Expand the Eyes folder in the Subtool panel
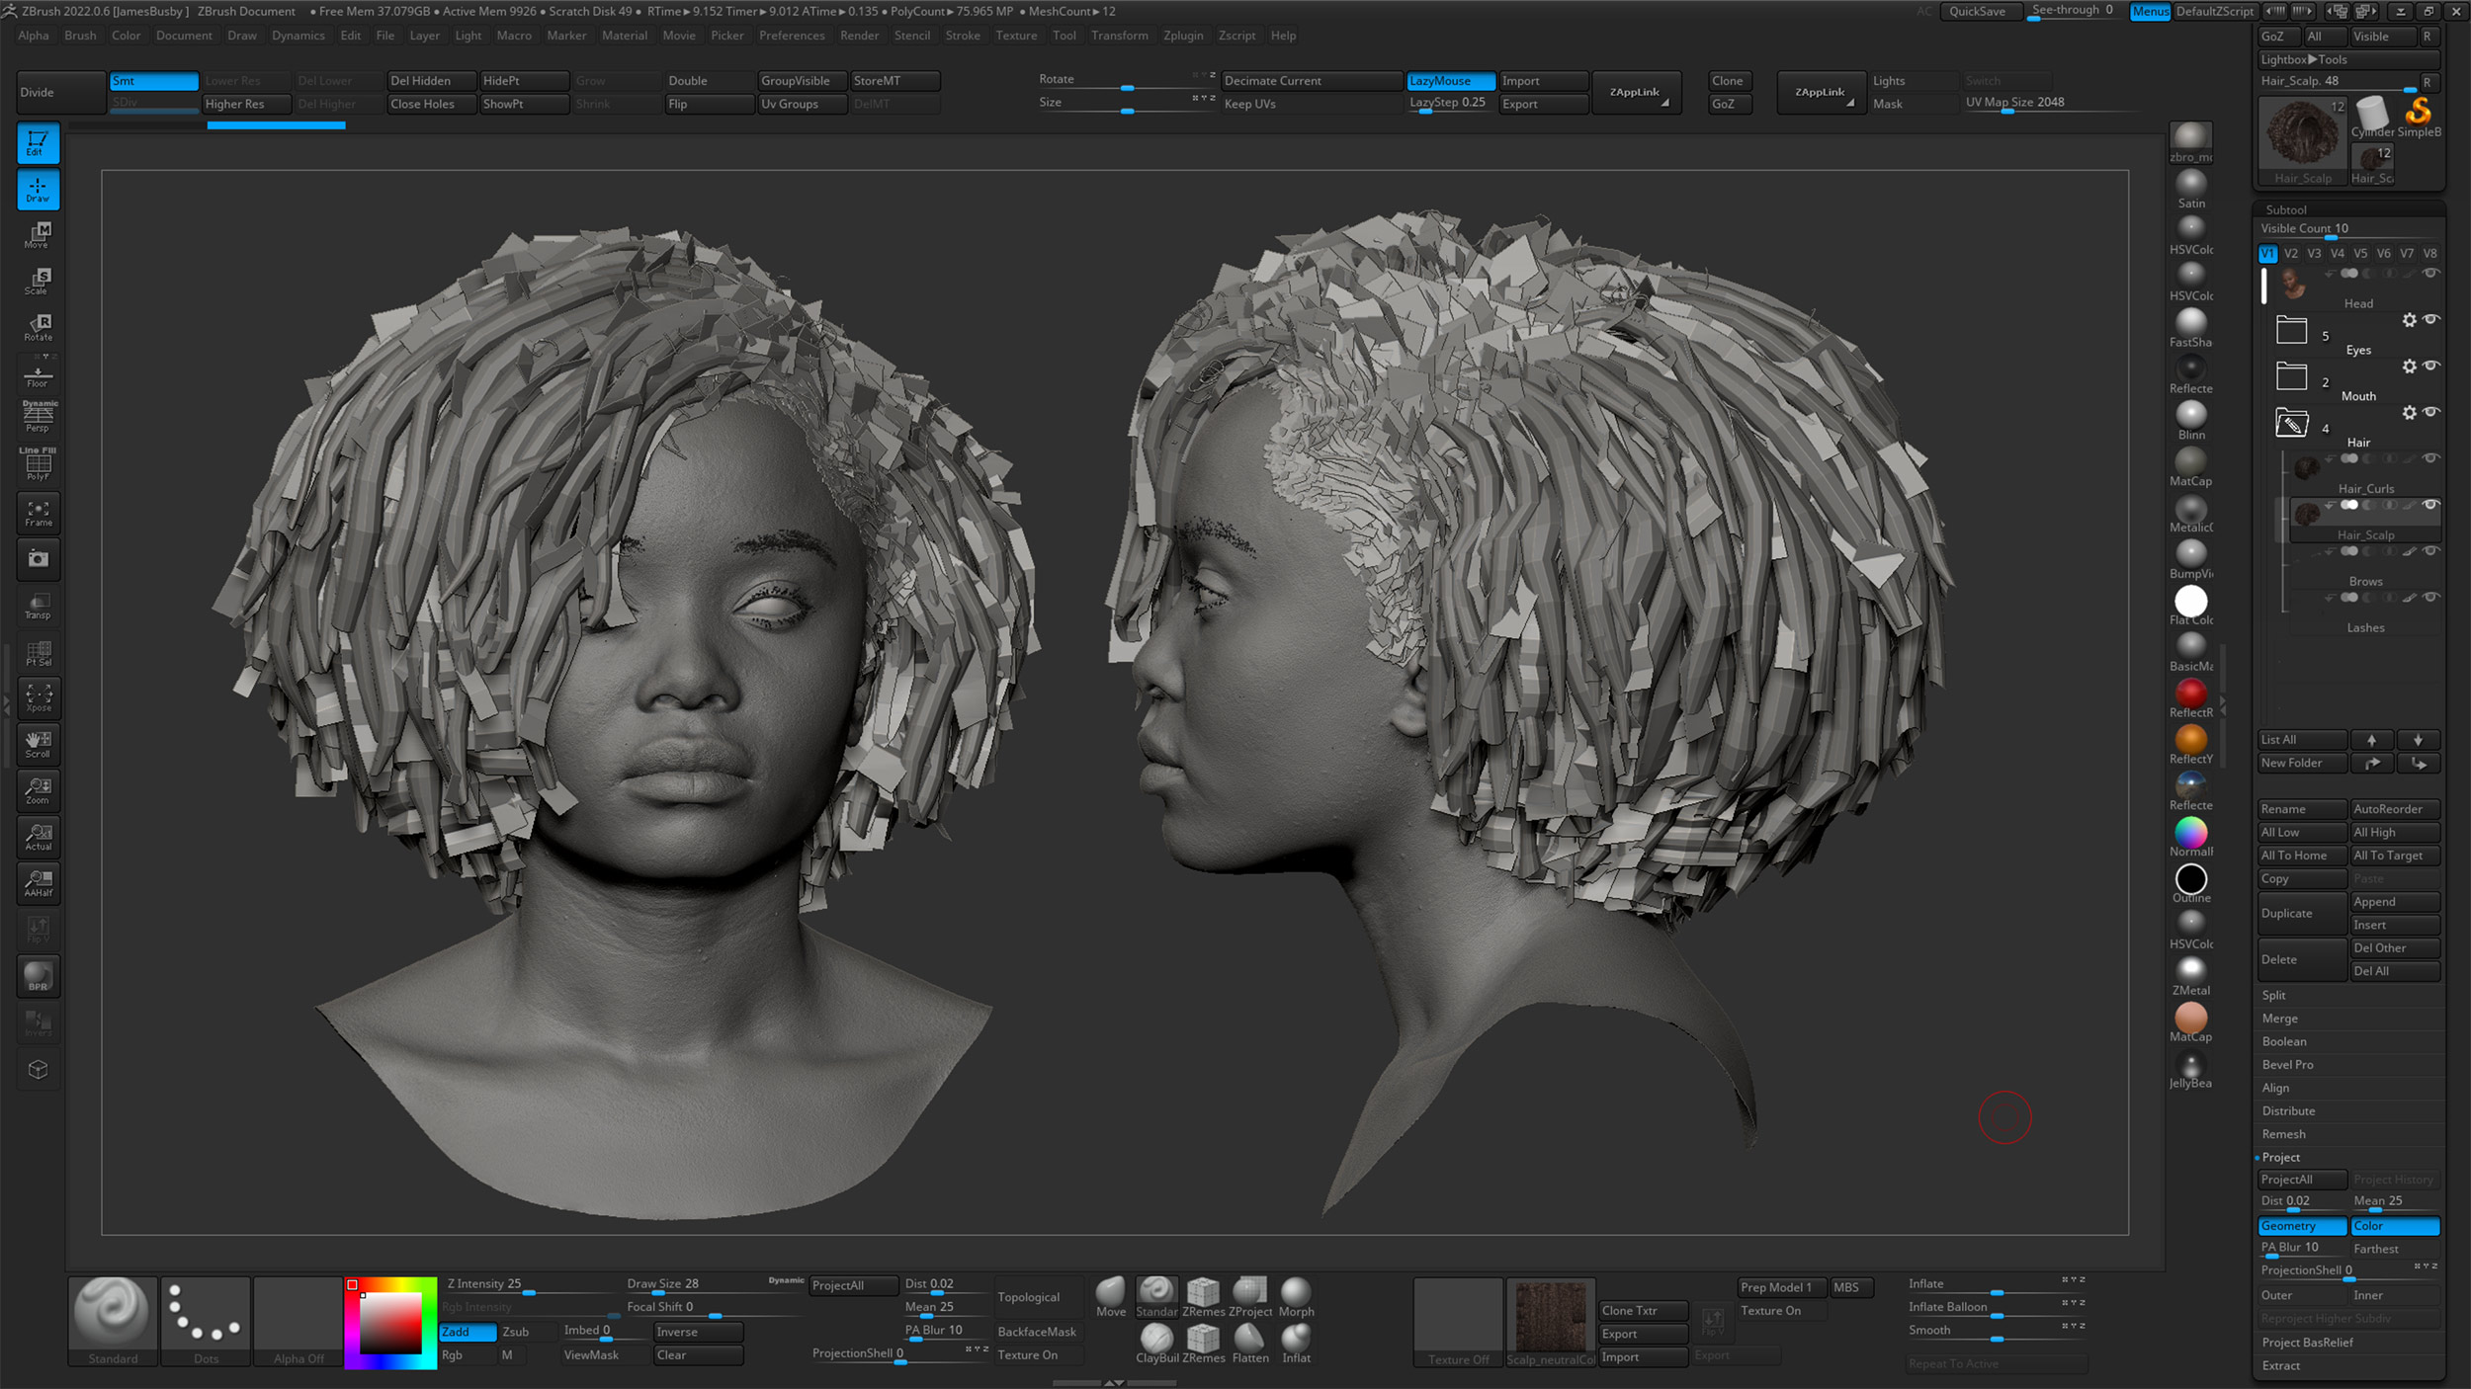 tap(2291, 330)
